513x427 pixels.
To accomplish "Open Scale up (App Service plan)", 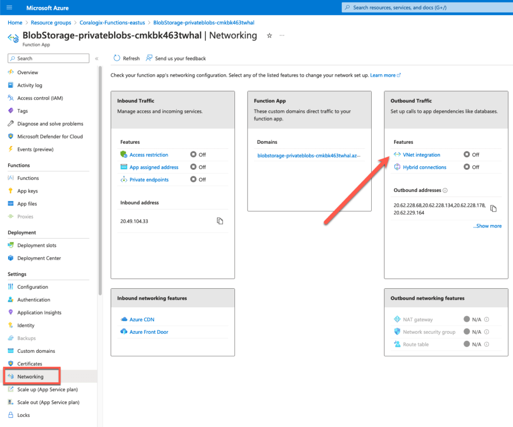I will click(x=48, y=389).
